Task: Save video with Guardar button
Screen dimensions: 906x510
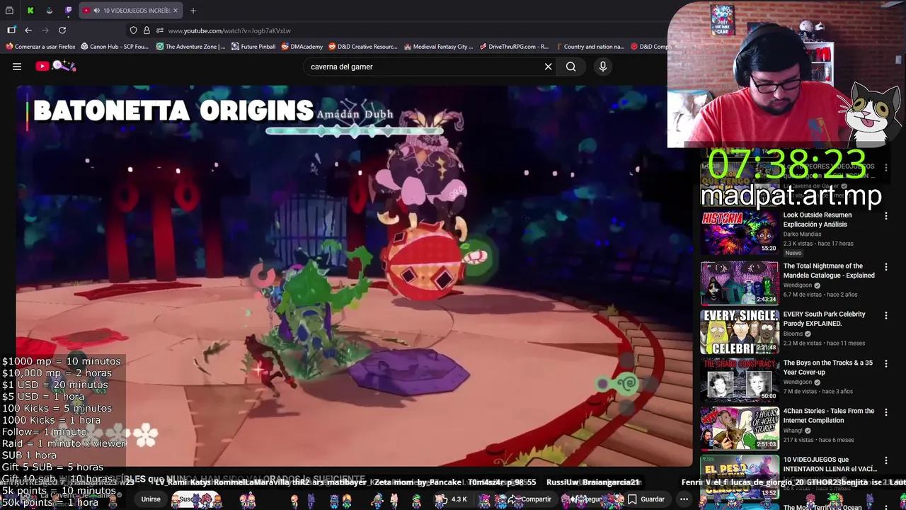Action: click(646, 499)
